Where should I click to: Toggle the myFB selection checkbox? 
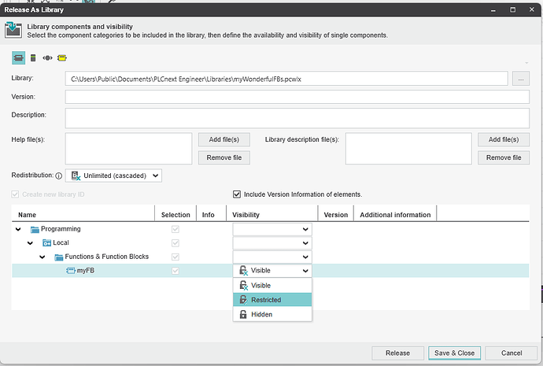click(175, 271)
